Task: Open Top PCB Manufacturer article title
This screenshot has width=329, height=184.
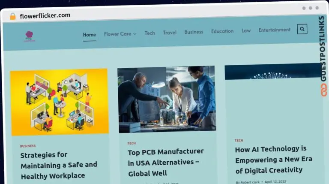Action: click(165, 163)
